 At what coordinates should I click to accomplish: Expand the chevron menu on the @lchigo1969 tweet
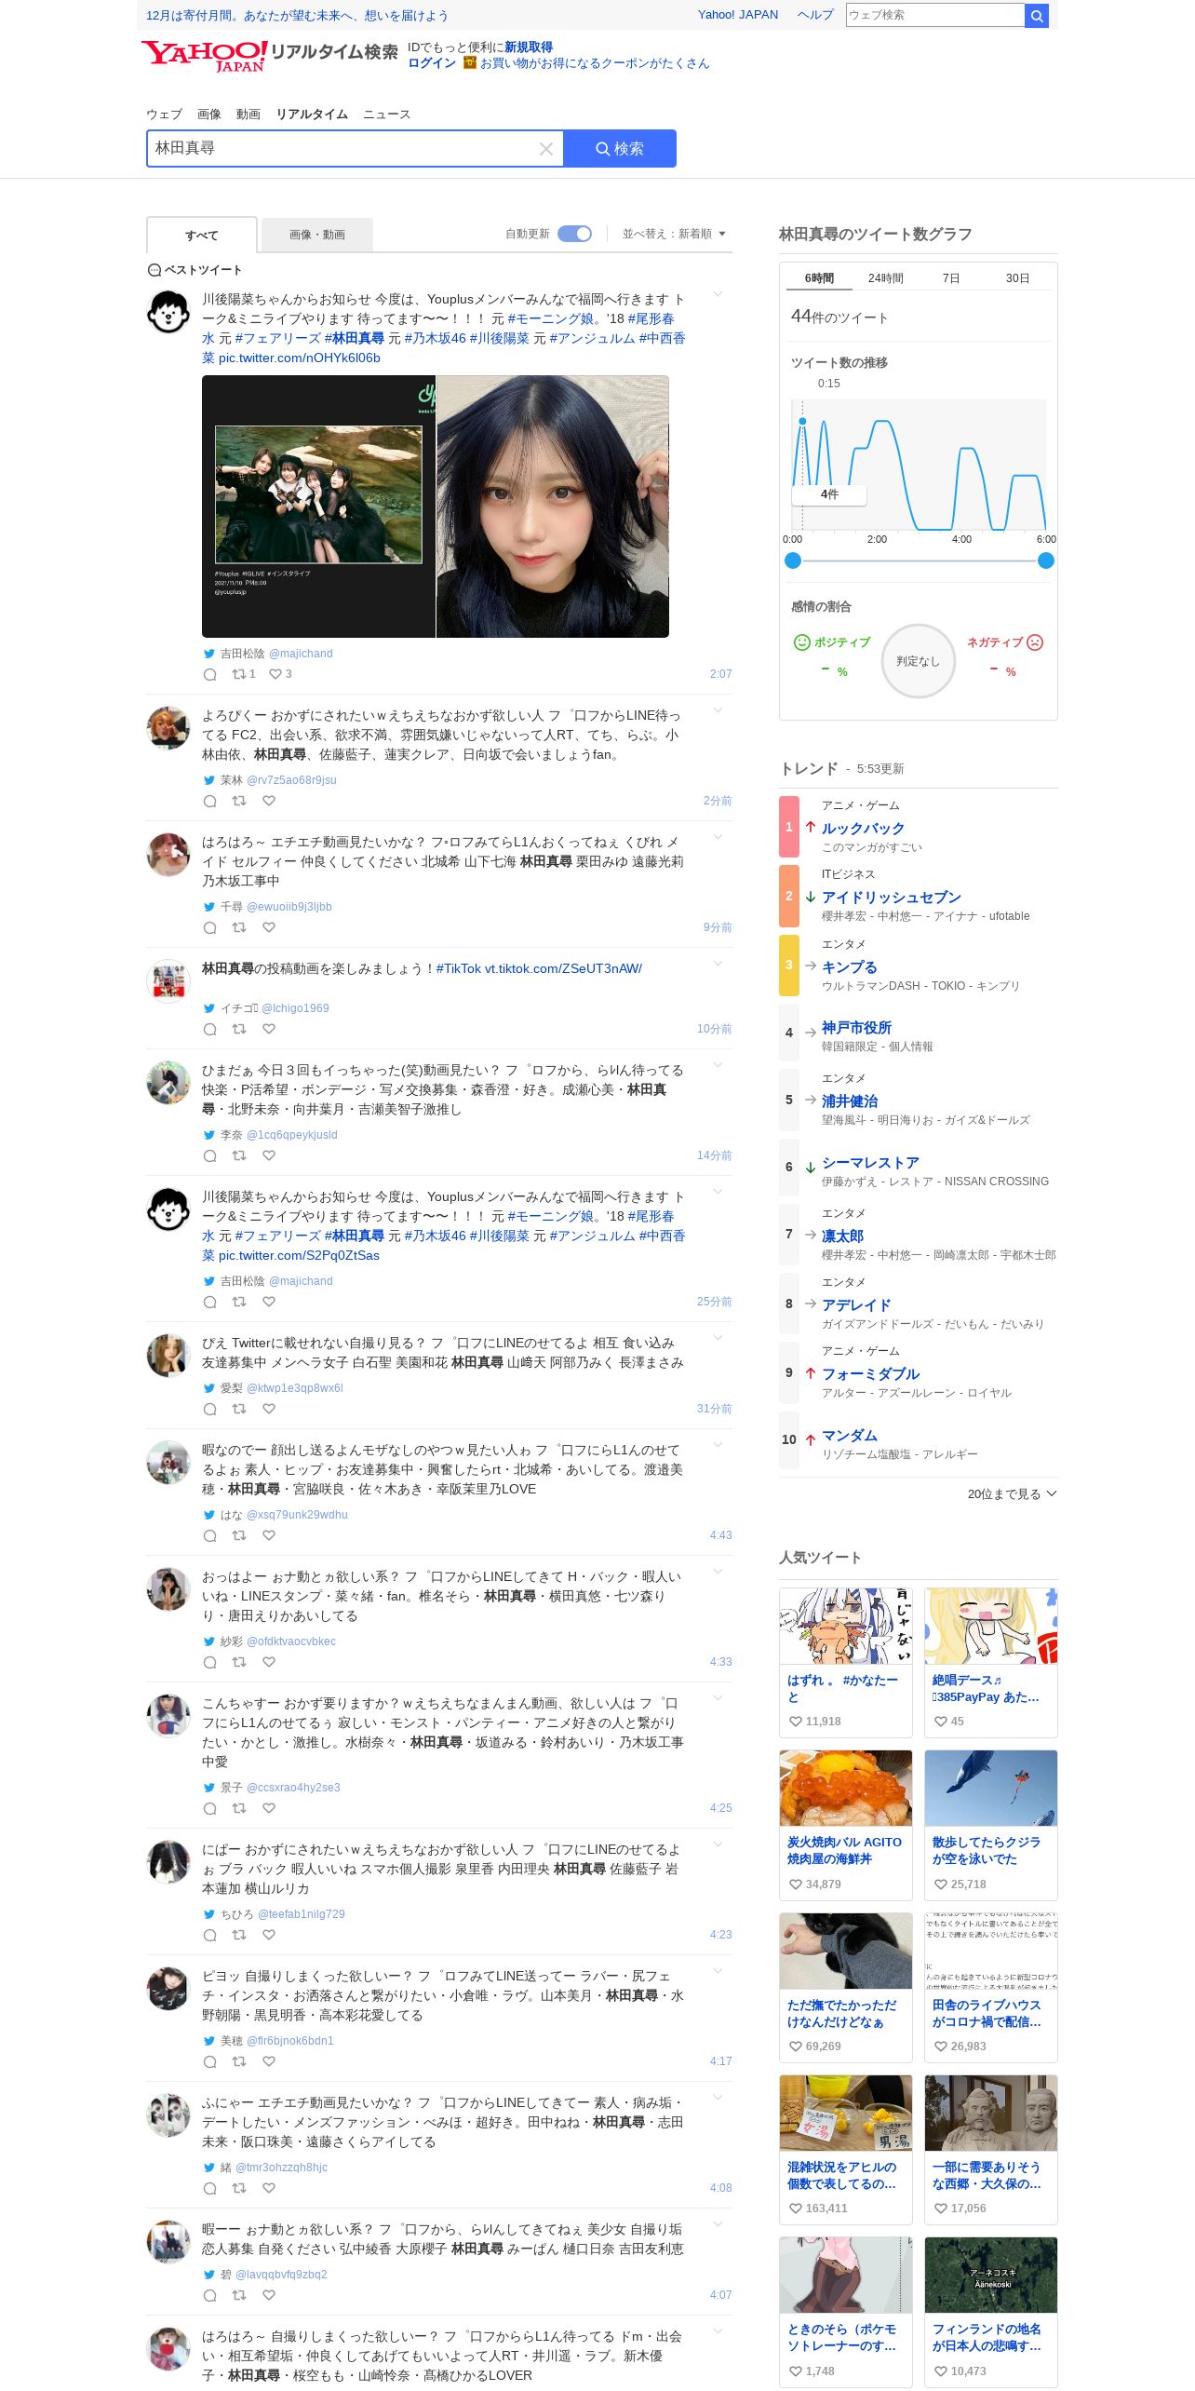coord(718,965)
